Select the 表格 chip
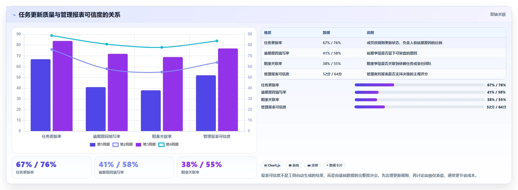Screen dimensions: 518x190 [294, 165]
